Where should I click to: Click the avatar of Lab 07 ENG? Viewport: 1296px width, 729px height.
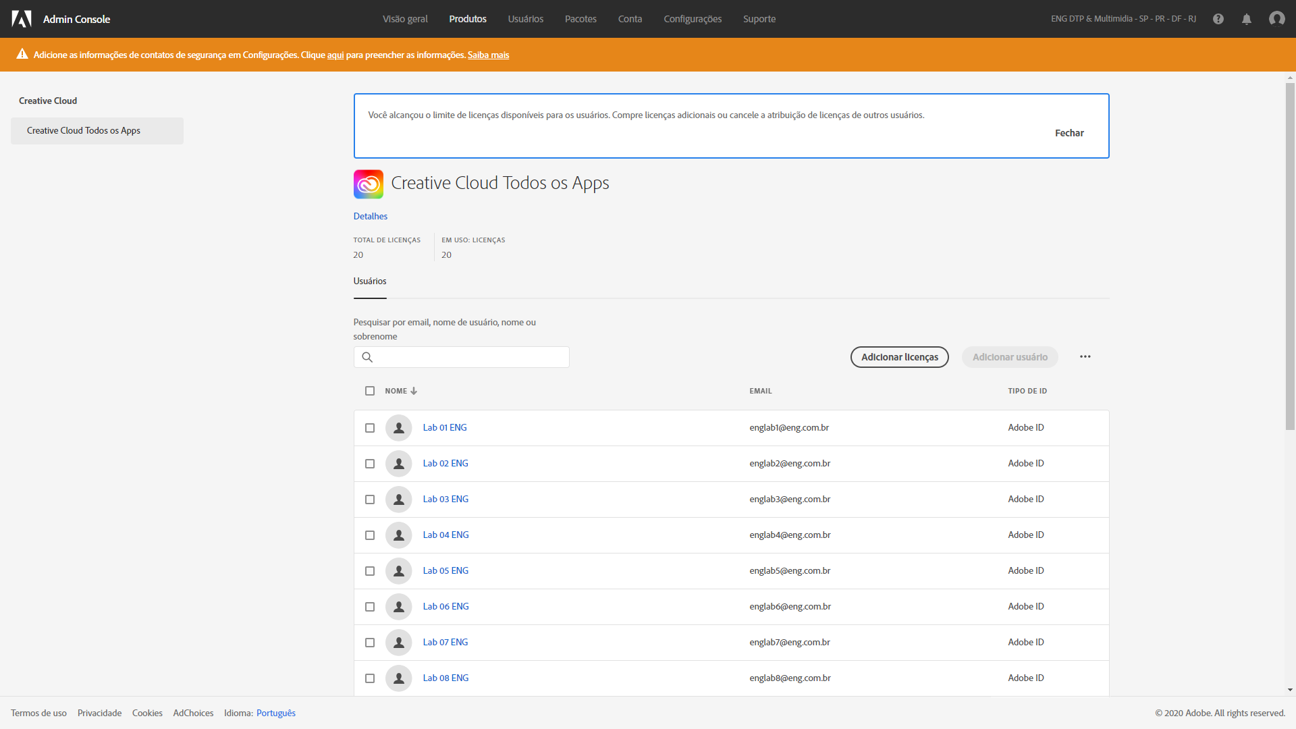tap(399, 643)
